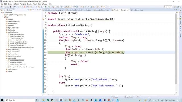
Task: Switch to PrintStream.class editor tab
Action: click(x=137, y=10)
